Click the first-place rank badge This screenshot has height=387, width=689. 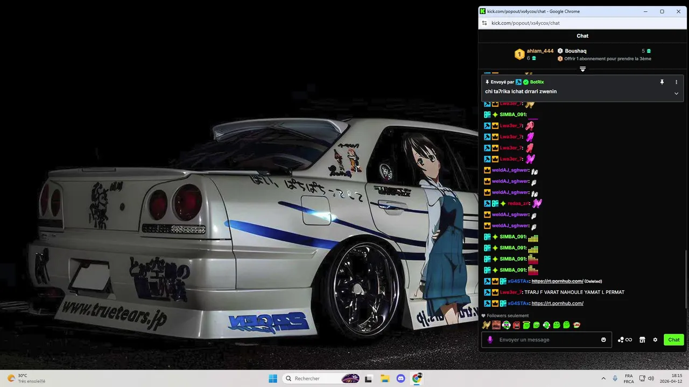point(519,54)
